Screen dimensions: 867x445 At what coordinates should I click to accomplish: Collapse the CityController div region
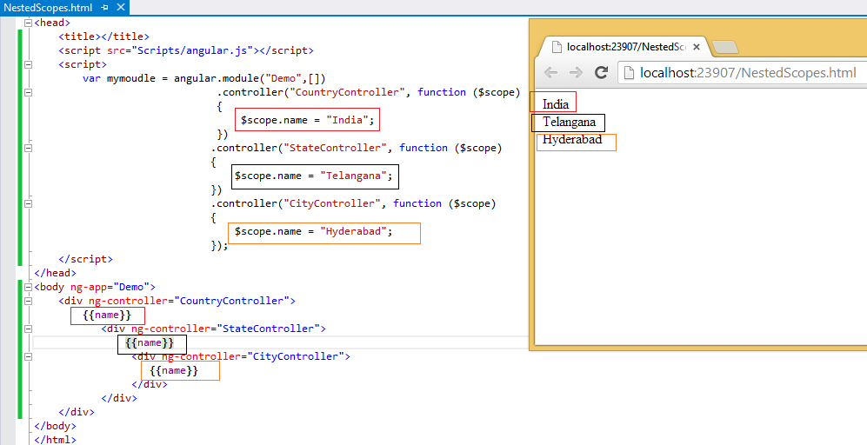pos(28,356)
